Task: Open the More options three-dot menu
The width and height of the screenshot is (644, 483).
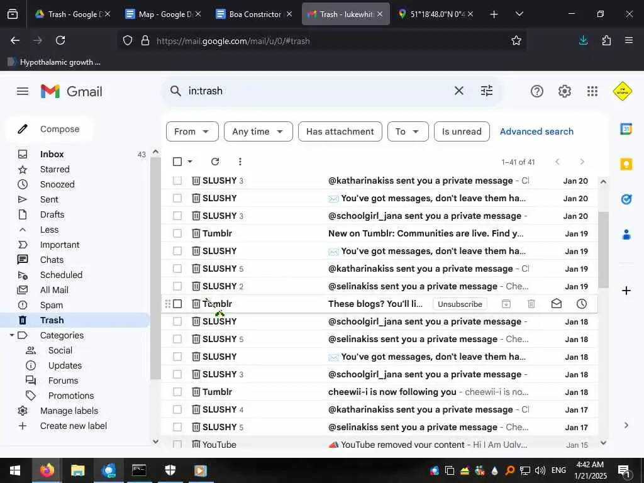Action: click(240, 162)
